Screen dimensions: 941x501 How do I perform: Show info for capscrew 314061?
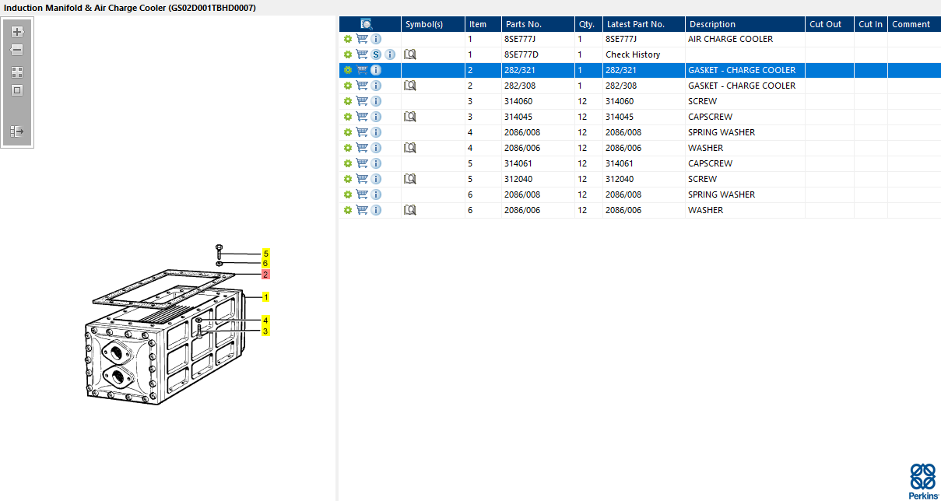tap(376, 163)
